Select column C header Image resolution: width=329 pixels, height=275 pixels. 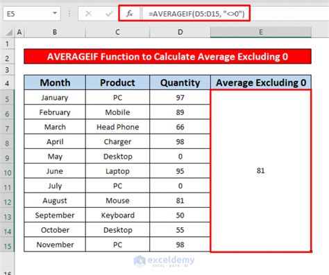click(x=117, y=32)
